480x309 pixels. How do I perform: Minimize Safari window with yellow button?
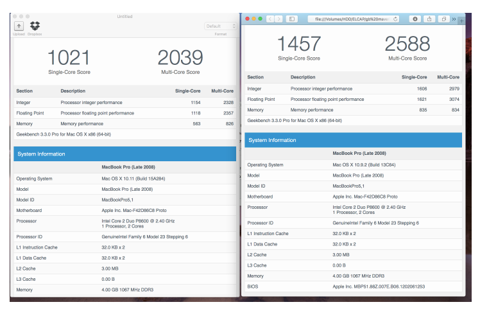[x=253, y=19]
